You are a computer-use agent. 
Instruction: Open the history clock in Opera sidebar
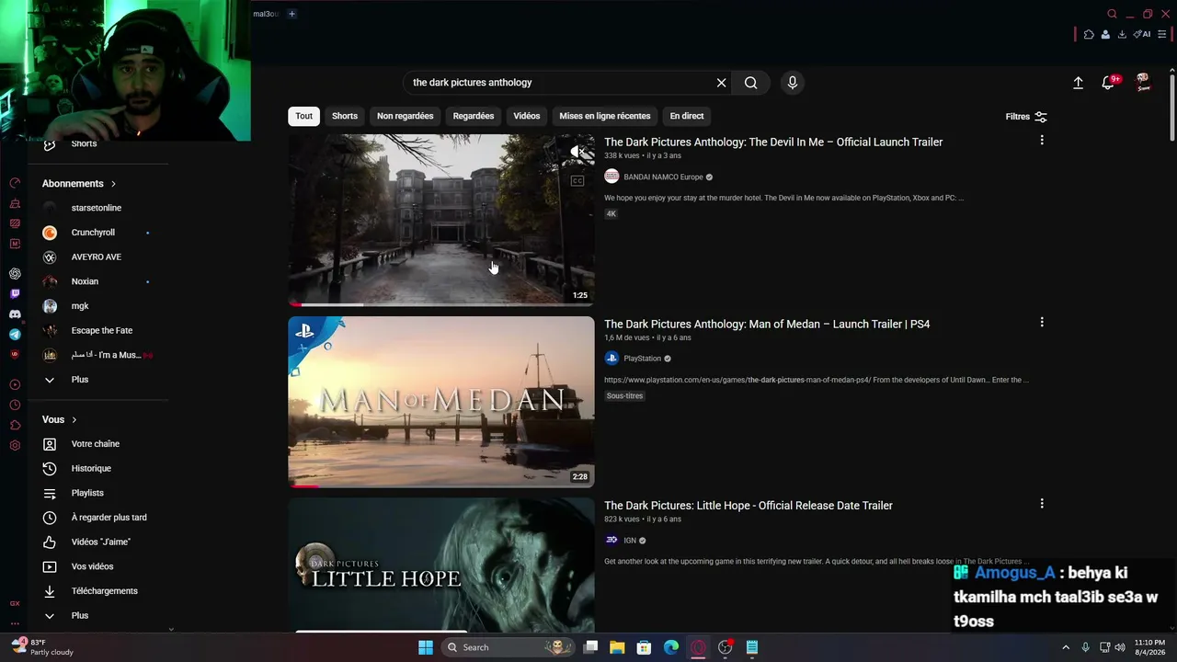coord(15,405)
